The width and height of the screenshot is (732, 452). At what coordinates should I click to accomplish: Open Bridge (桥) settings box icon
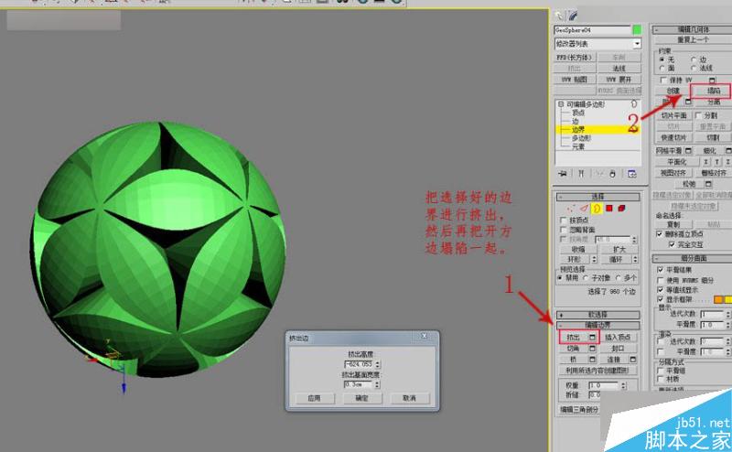point(592,360)
